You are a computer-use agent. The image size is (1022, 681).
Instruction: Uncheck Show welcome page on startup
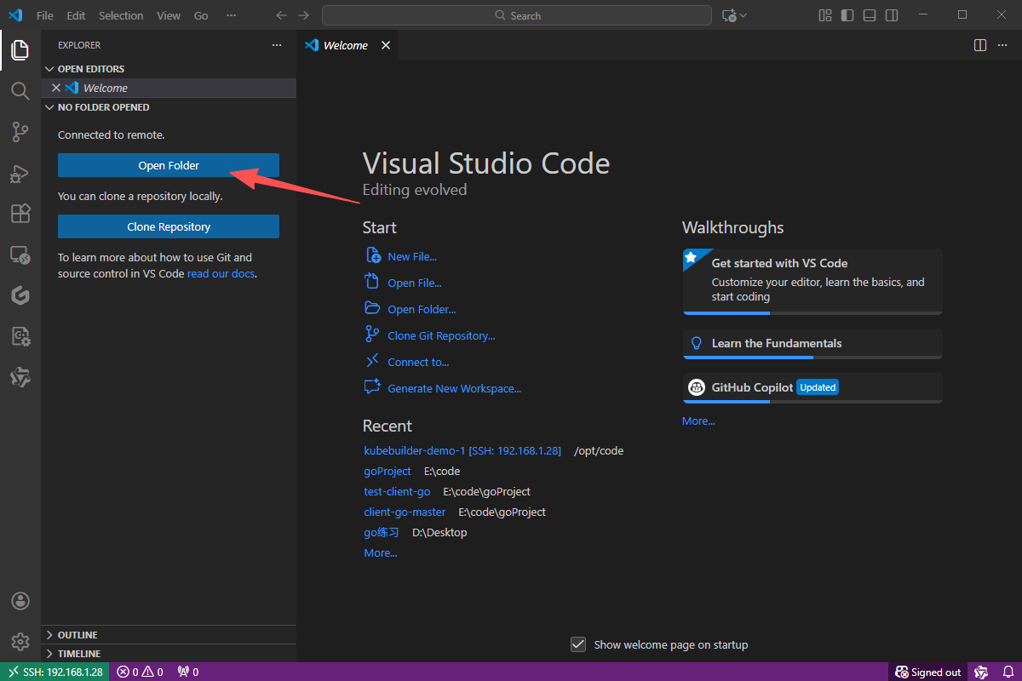point(578,644)
